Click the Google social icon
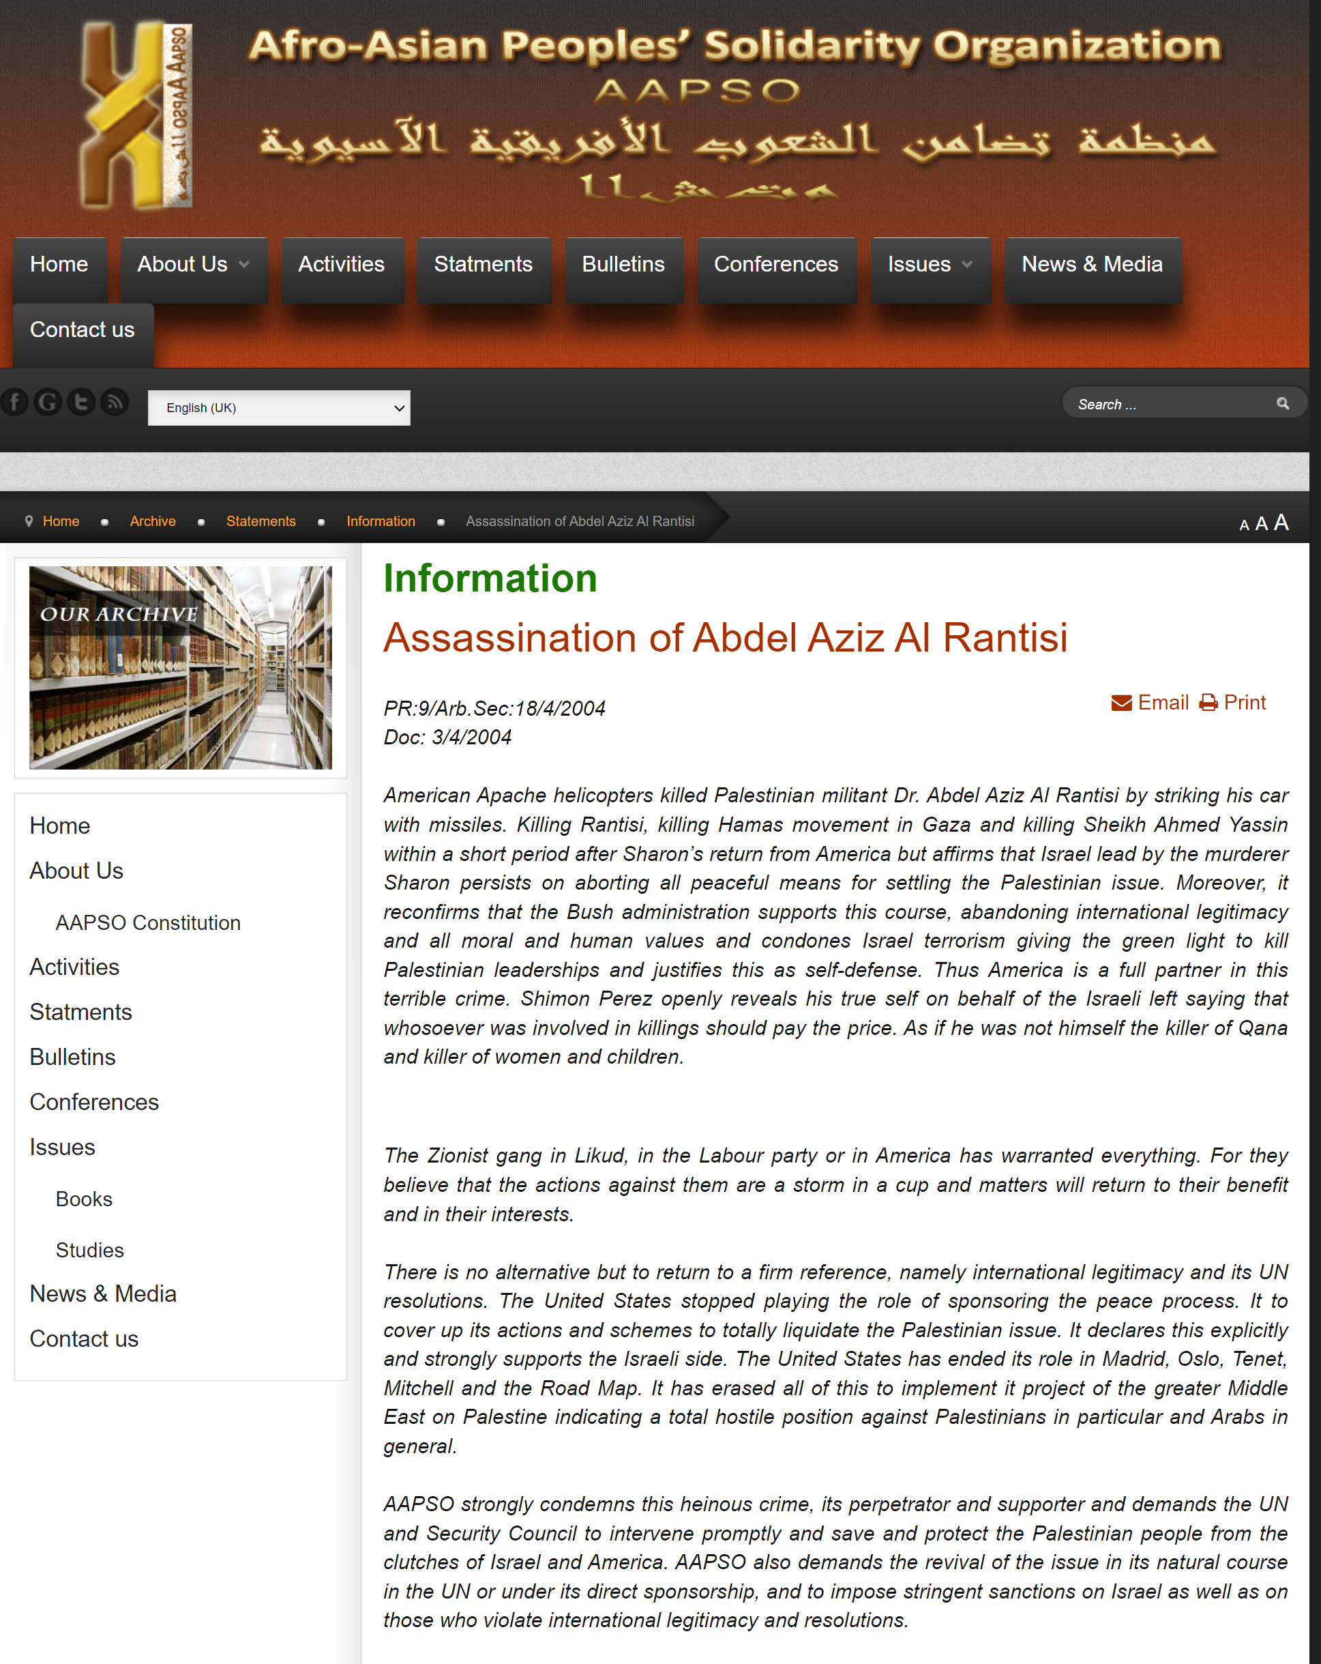Image resolution: width=1321 pixels, height=1664 pixels. coord(48,402)
